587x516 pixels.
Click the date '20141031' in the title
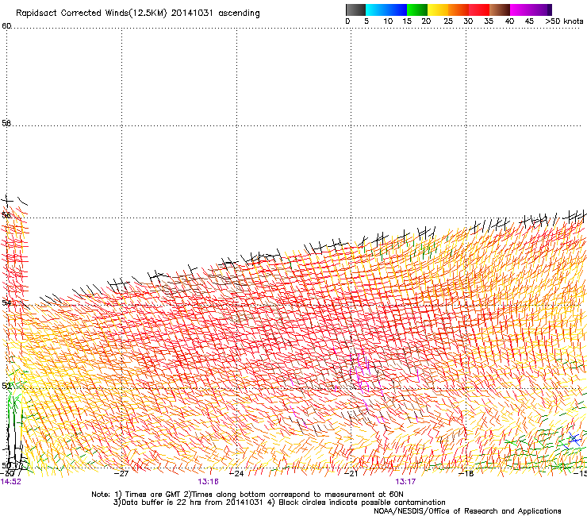coord(192,13)
